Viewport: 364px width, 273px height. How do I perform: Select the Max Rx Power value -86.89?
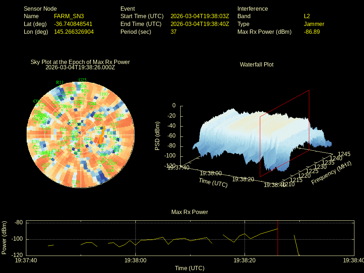point(312,32)
